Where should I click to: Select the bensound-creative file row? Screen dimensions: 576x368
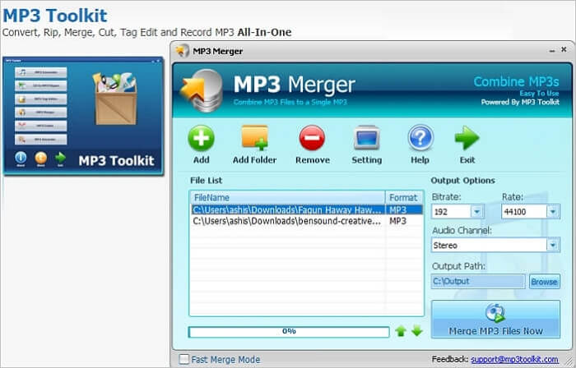(x=287, y=221)
